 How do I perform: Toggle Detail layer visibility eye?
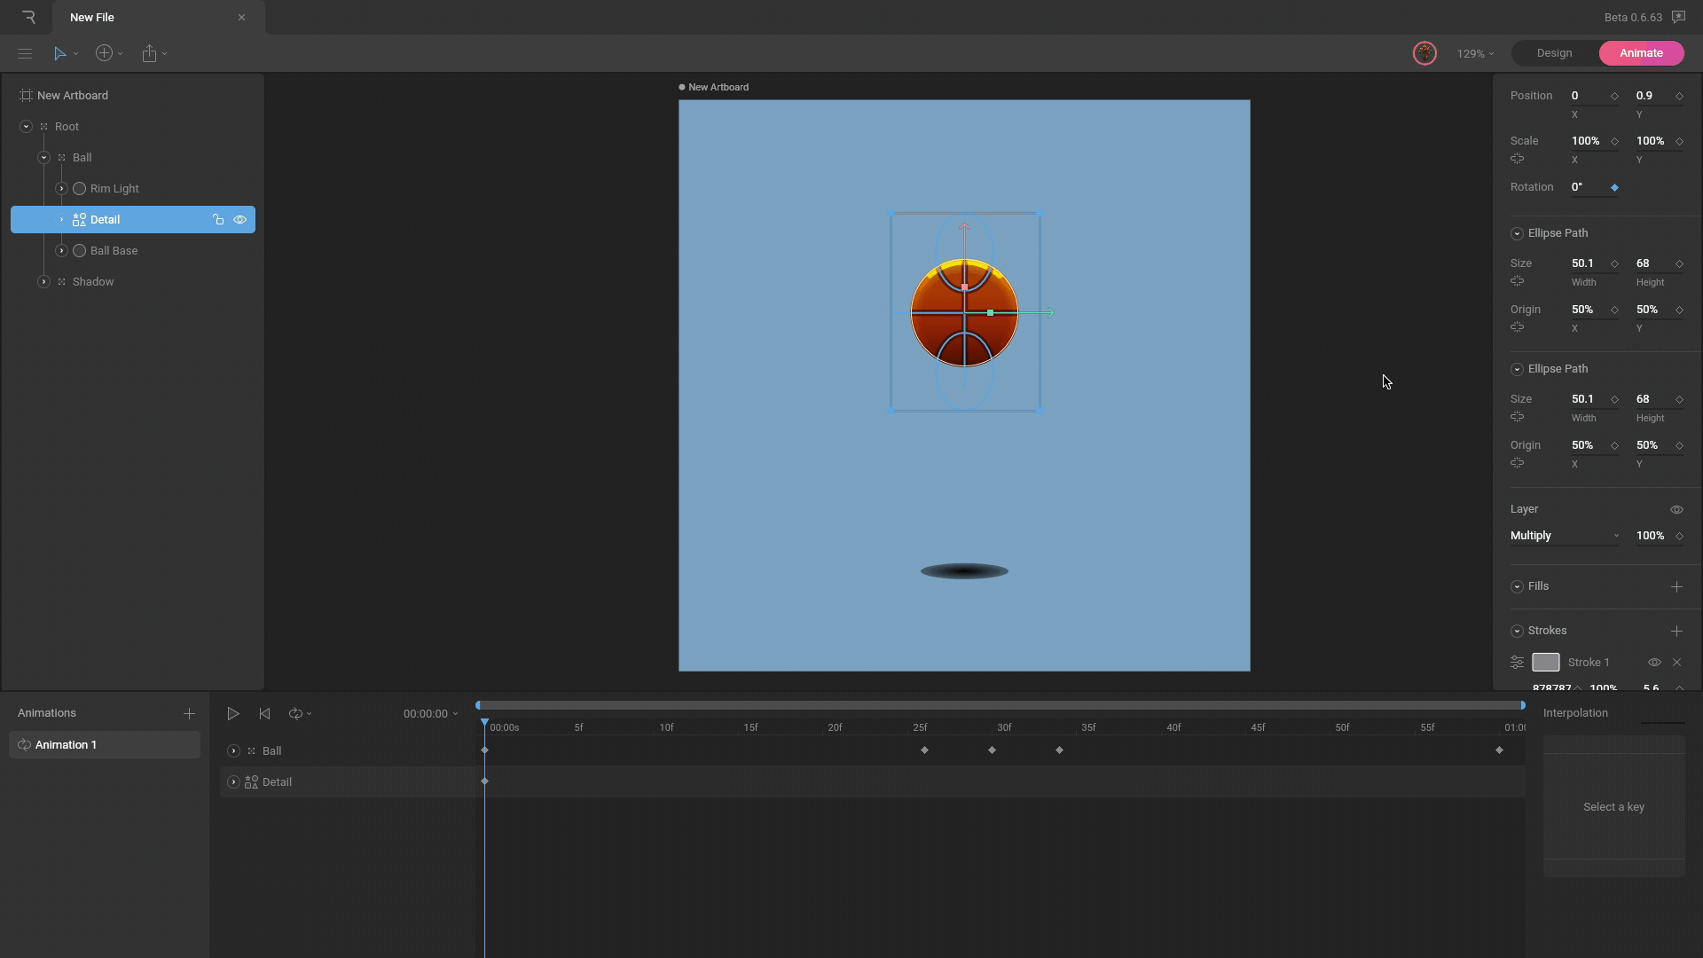click(239, 220)
